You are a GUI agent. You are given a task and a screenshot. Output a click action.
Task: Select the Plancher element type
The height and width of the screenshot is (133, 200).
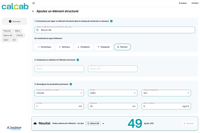pos(122,47)
